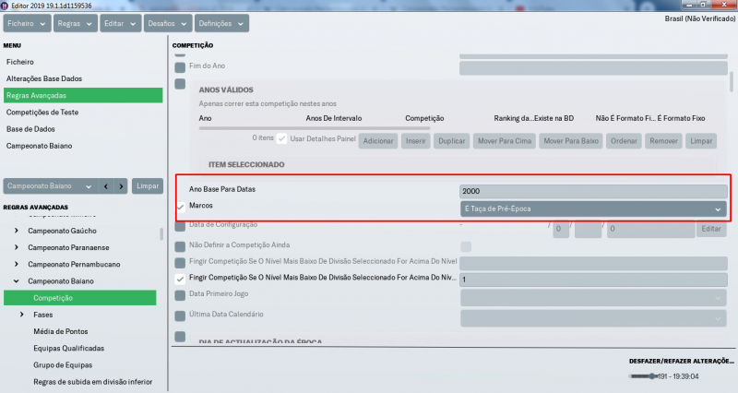
Task: Open the Campeonato Baiano selector dropdown
Action: click(48, 186)
